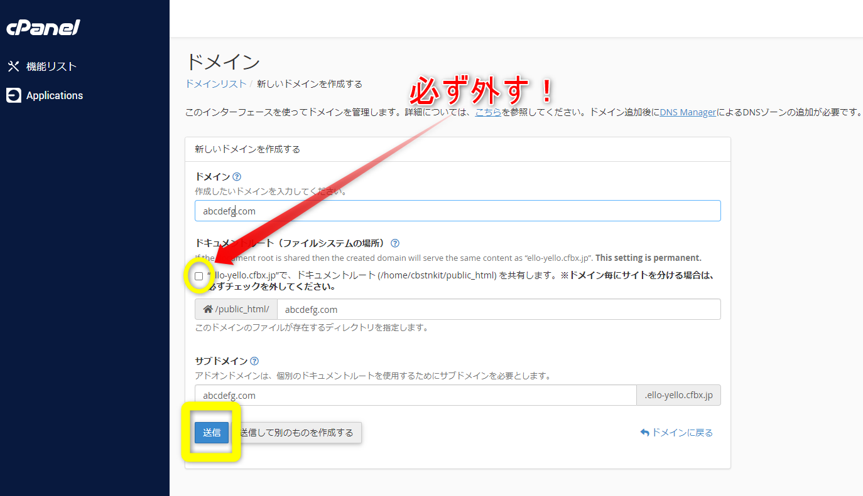863x496 pixels.
Task: Click the document root directory input field
Action: tap(498, 309)
